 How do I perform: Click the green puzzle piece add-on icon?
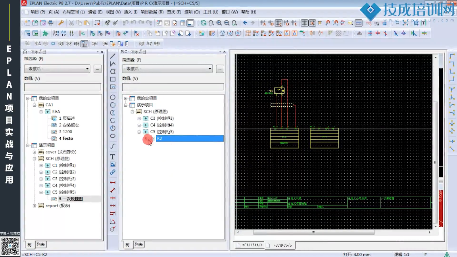click(46, 33)
